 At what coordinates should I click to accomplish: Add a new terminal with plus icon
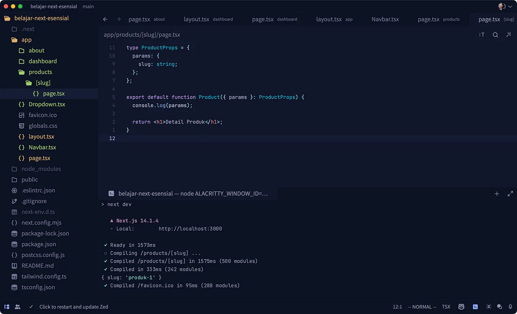click(x=497, y=194)
